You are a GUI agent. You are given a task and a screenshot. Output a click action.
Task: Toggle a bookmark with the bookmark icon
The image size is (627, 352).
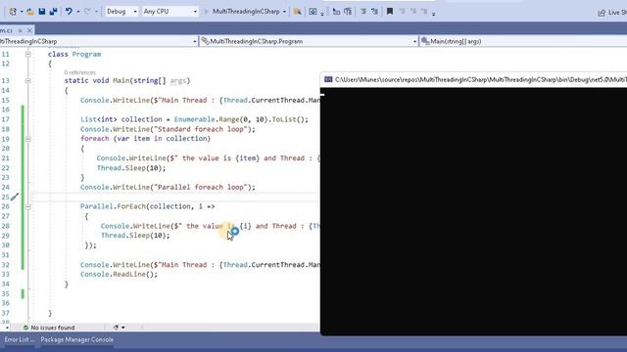coord(390,12)
